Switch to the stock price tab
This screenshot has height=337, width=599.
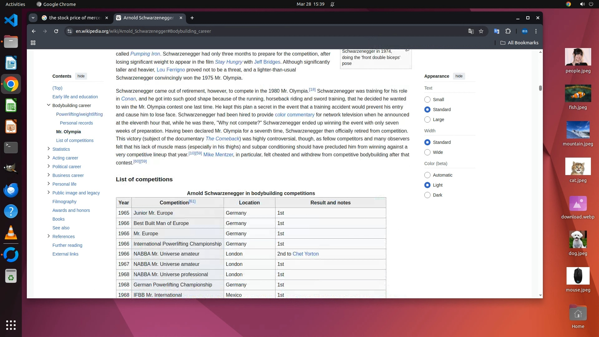[x=75, y=18]
